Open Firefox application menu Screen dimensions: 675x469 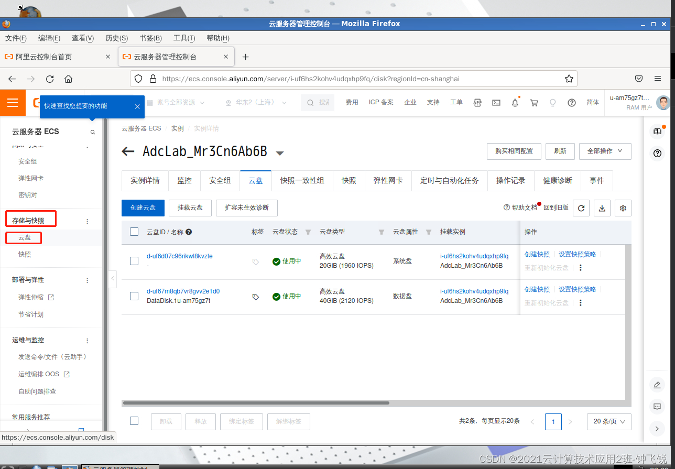(658, 79)
